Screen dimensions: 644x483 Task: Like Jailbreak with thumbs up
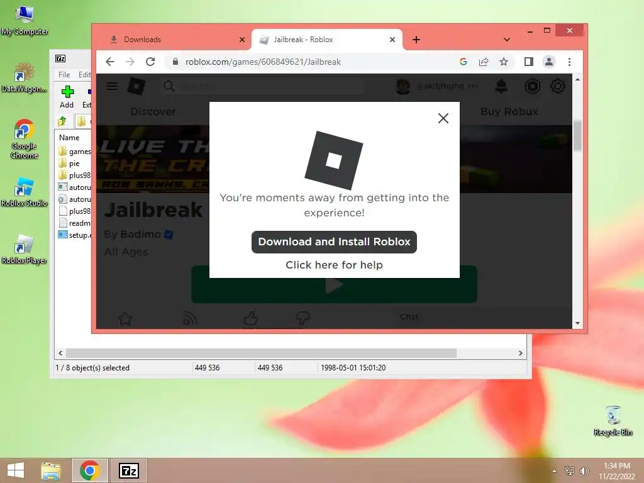pos(250,318)
